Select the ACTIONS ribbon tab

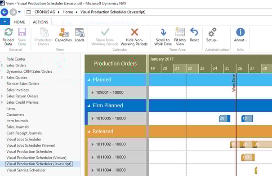click(40, 22)
